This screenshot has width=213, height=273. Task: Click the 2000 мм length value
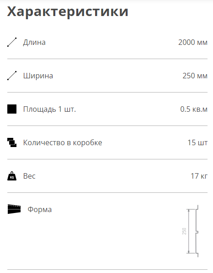193,42
